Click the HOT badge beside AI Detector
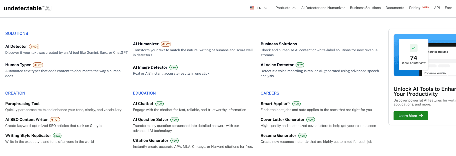The image size is (456, 156). click(34, 47)
